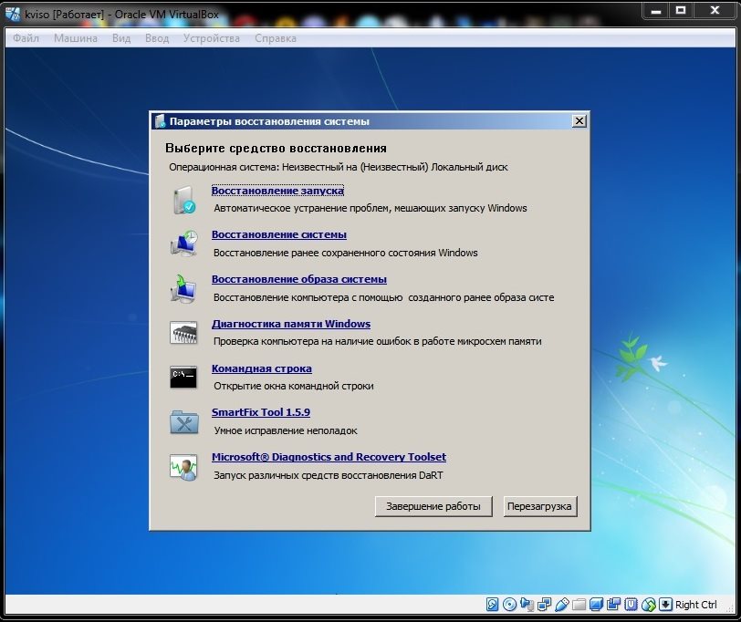Screen dimensions: 741x622
Task: Click the System Image Recovery icon
Action: 183,288
